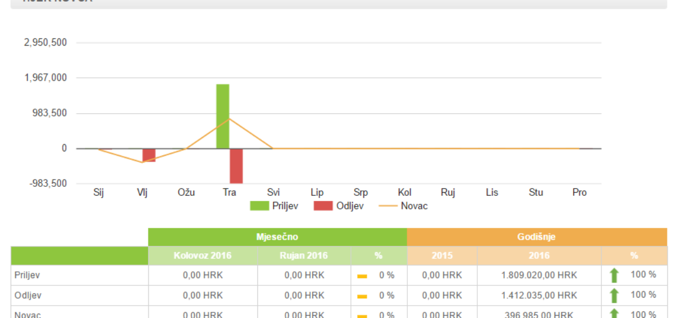677x318 pixels.
Task: Click Odljev 2015 value 0,00 HRK
Action: [442, 295]
